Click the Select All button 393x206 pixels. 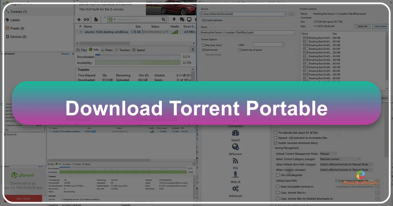click(x=362, y=26)
